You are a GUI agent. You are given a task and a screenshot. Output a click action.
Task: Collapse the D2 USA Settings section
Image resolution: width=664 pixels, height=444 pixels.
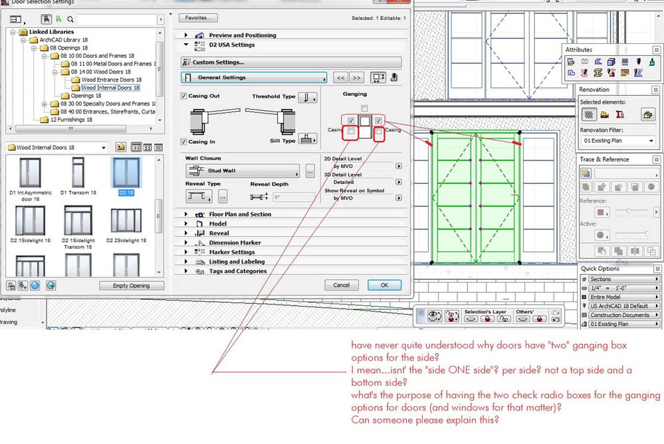(x=186, y=44)
